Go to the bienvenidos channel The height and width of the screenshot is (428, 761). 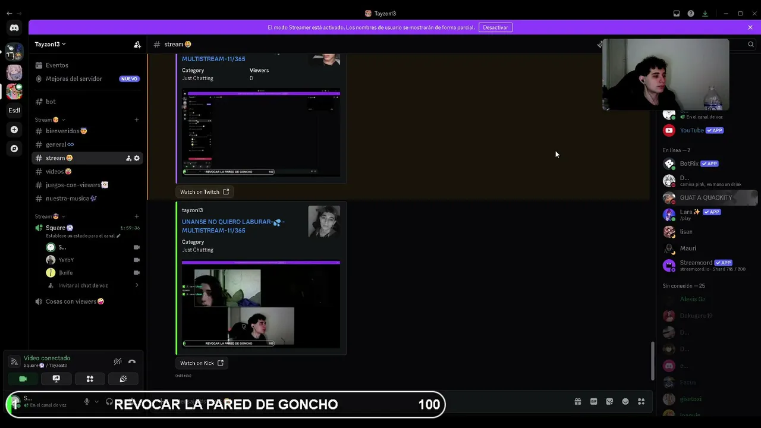[x=87, y=131]
